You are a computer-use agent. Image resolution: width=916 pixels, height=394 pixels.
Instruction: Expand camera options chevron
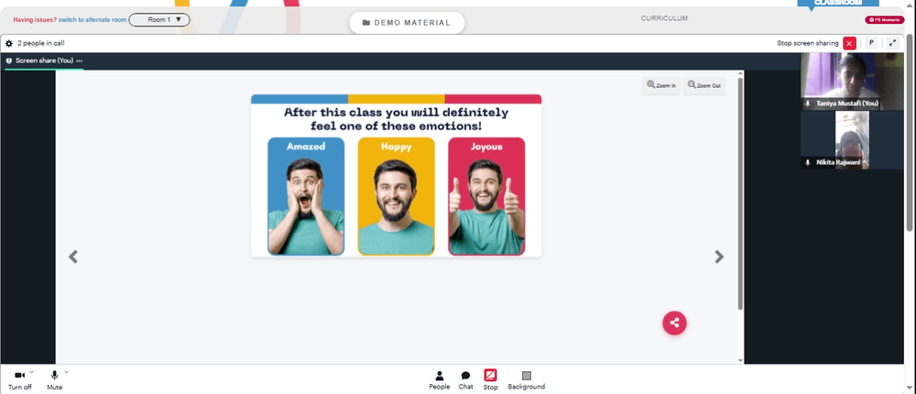pos(31,372)
